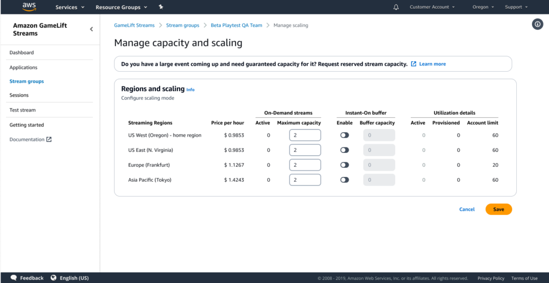The width and height of the screenshot is (549, 283).
Task: Click 'Asia Pacific (Tokyo)' region label
Action: tap(150, 180)
